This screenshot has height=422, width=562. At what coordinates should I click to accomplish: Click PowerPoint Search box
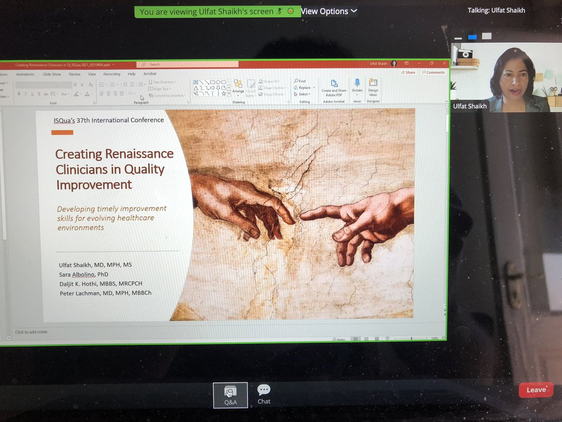pyautogui.click(x=187, y=64)
